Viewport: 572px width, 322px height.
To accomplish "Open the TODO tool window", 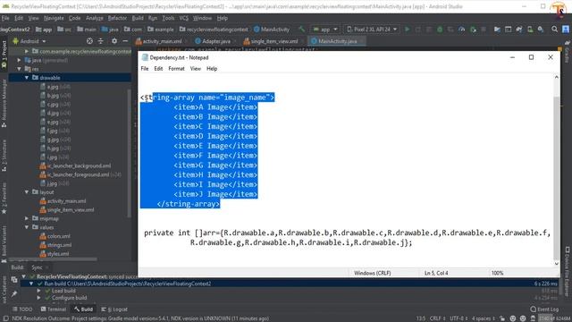I will click(x=22, y=309).
